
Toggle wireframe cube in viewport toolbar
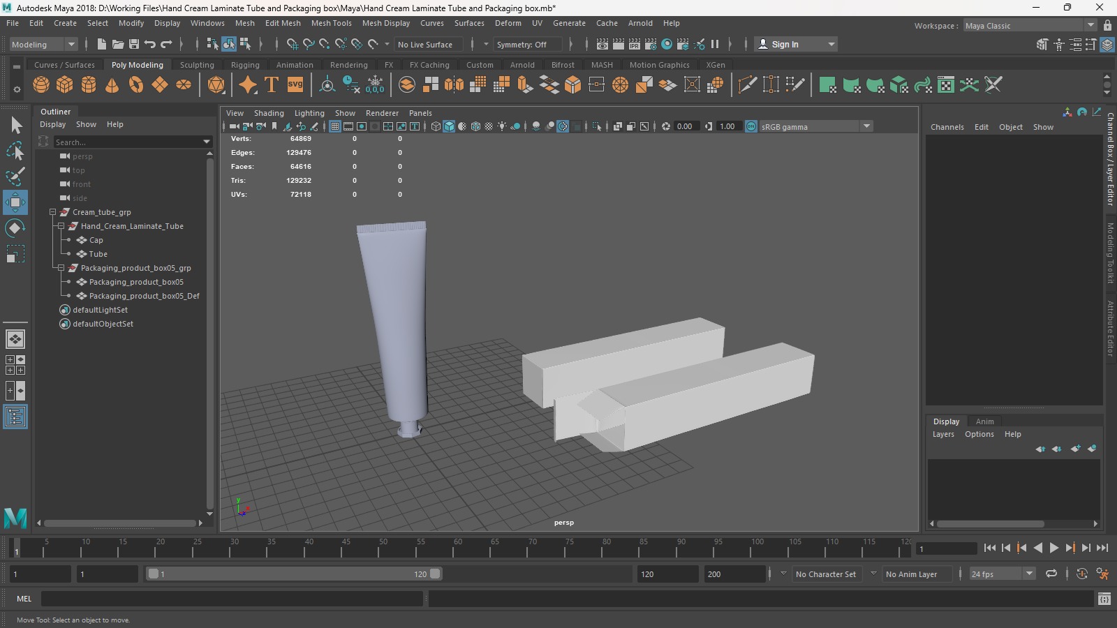(x=436, y=126)
